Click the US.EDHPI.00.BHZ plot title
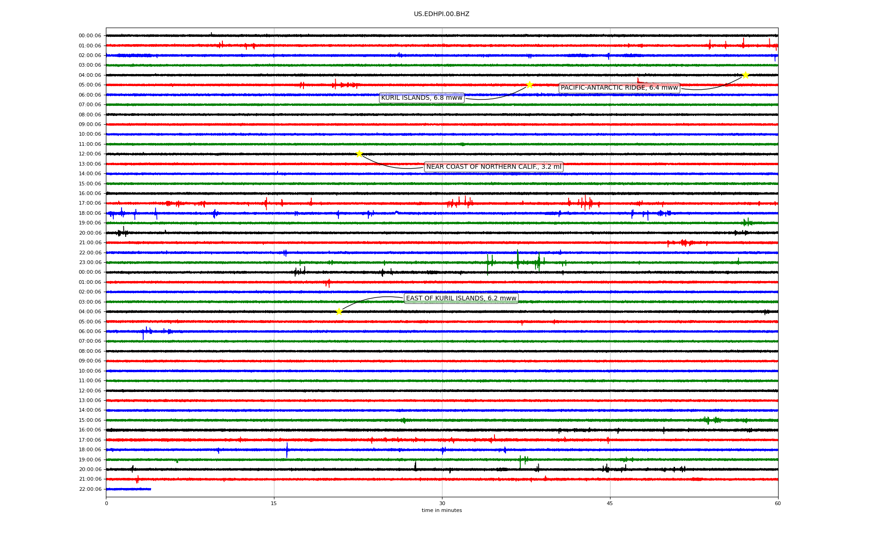884x552 pixels. coord(442,14)
